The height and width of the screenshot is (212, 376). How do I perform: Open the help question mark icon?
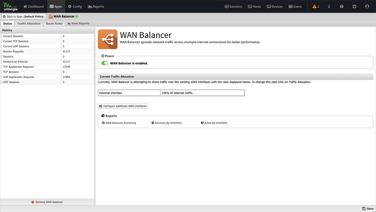342,7
